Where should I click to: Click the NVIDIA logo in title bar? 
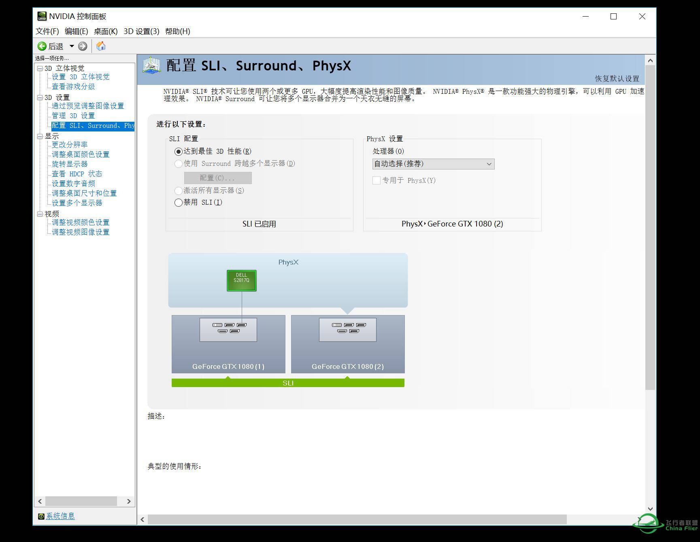(x=42, y=16)
